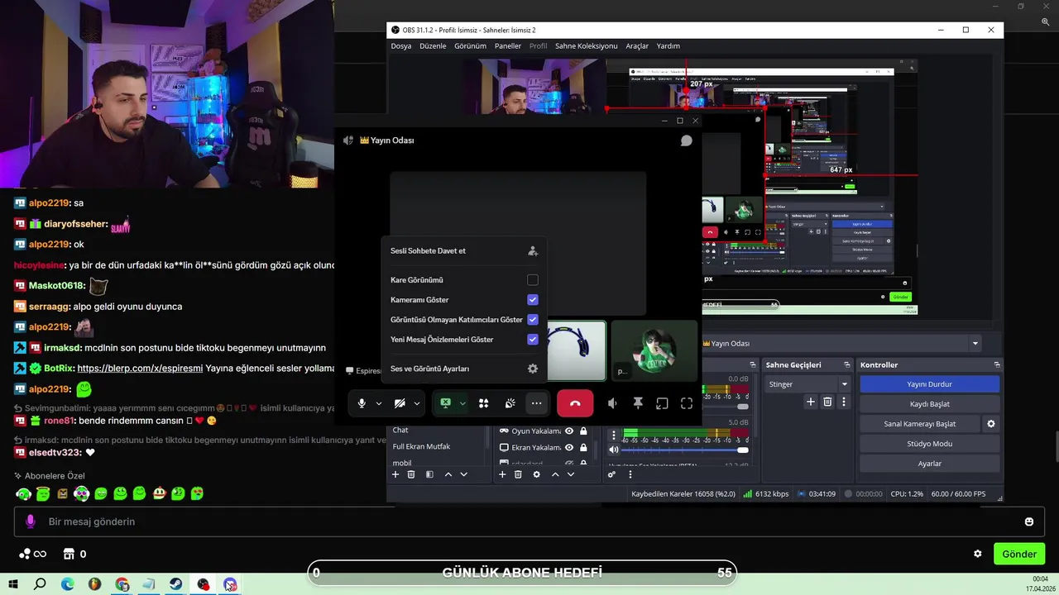Mute the microphone in the voice call
The height and width of the screenshot is (595, 1059).
(362, 403)
